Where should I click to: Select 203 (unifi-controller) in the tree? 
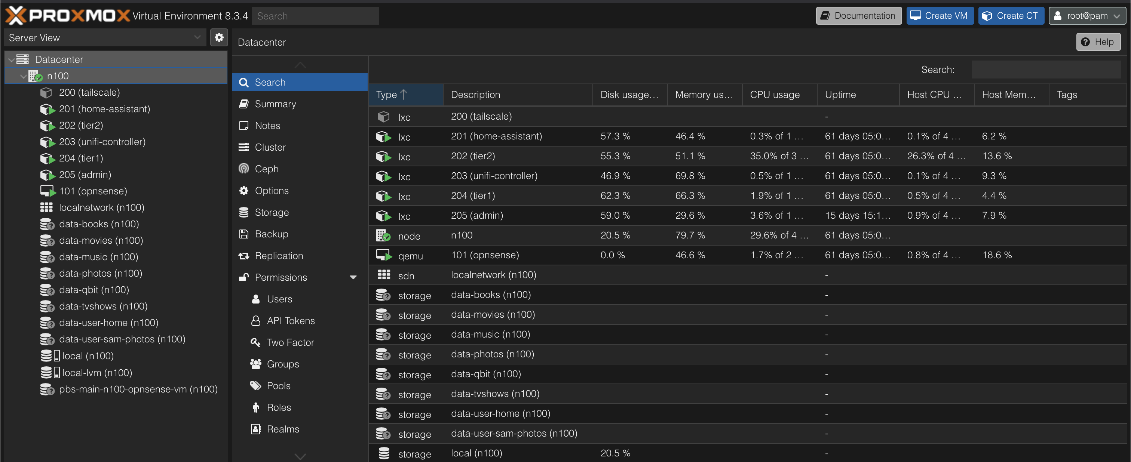click(116, 142)
